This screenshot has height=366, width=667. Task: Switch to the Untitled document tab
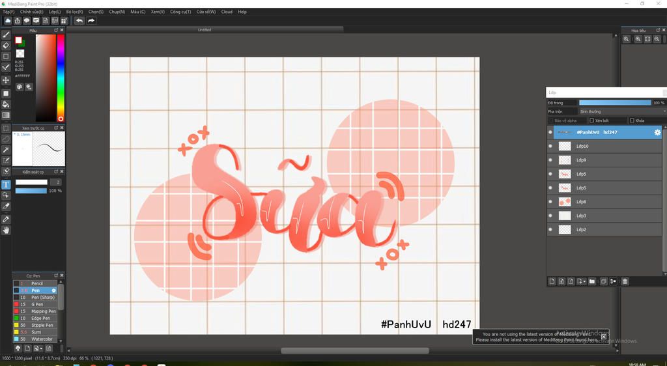click(x=204, y=30)
